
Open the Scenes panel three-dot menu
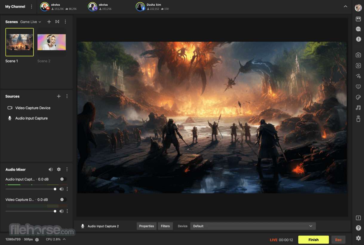point(65,22)
